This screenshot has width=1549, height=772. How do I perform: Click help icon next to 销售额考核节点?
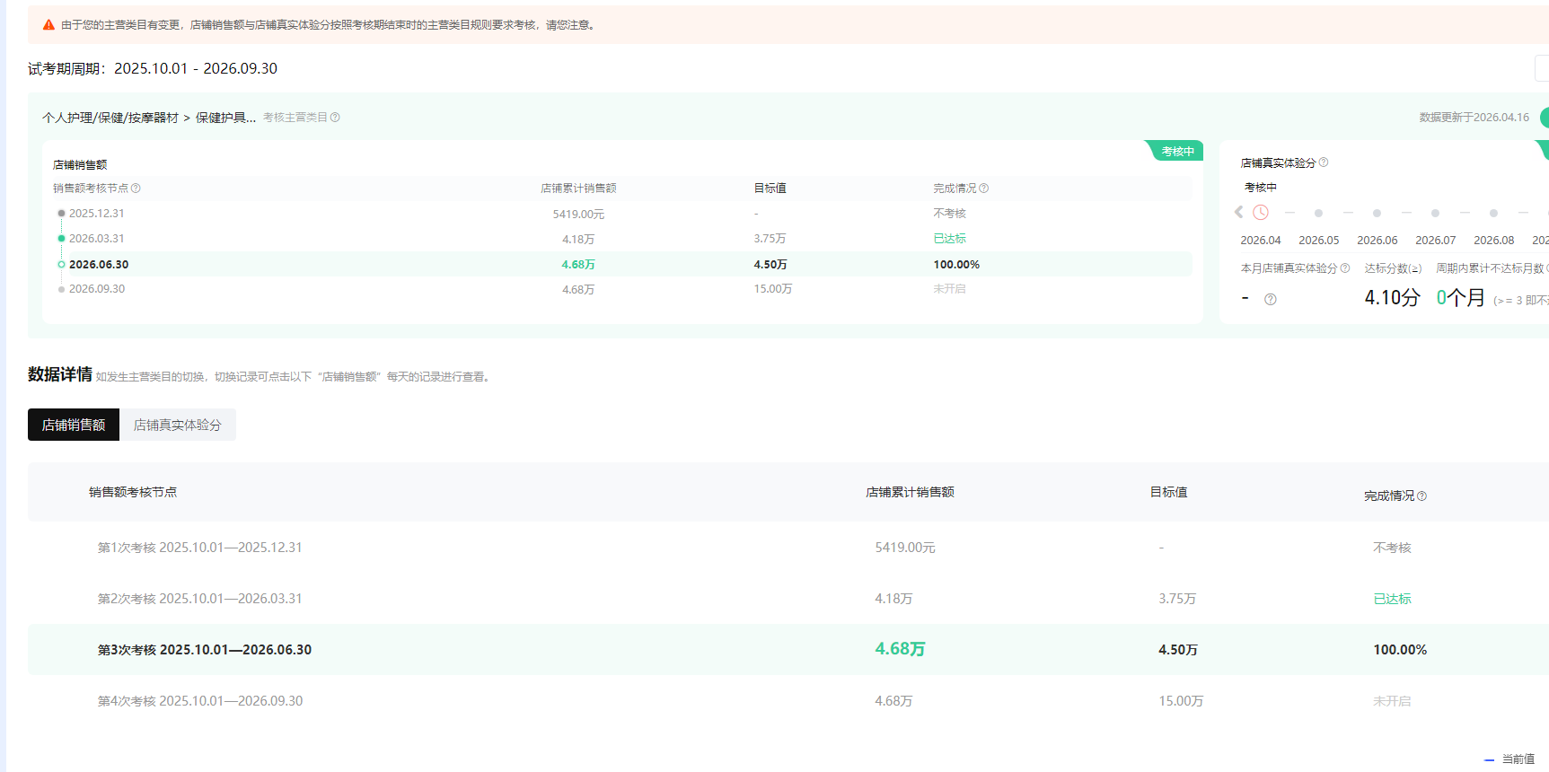(x=136, y=189)
